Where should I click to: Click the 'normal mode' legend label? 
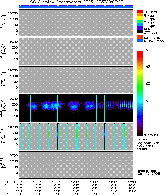click(154, 41)
